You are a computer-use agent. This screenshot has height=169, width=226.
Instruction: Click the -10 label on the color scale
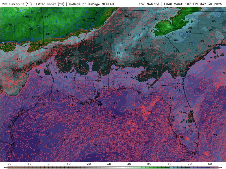(28, 164)
